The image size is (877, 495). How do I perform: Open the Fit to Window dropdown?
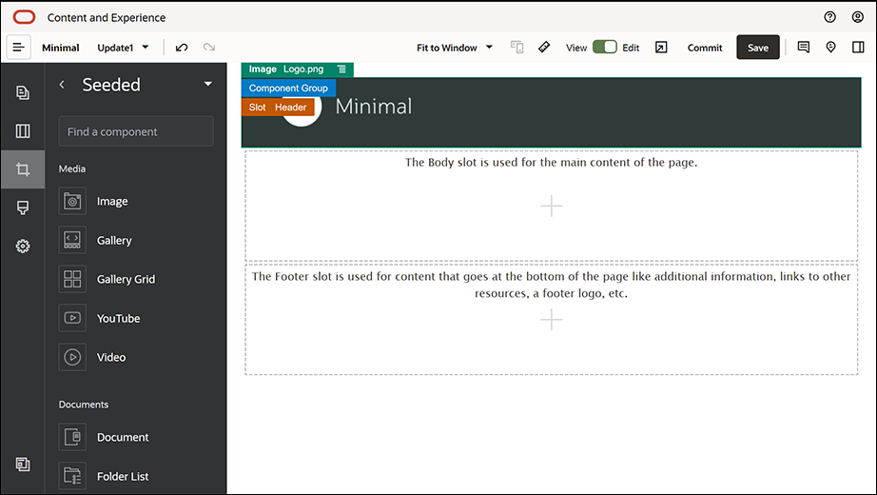click(x=455, y=48)
